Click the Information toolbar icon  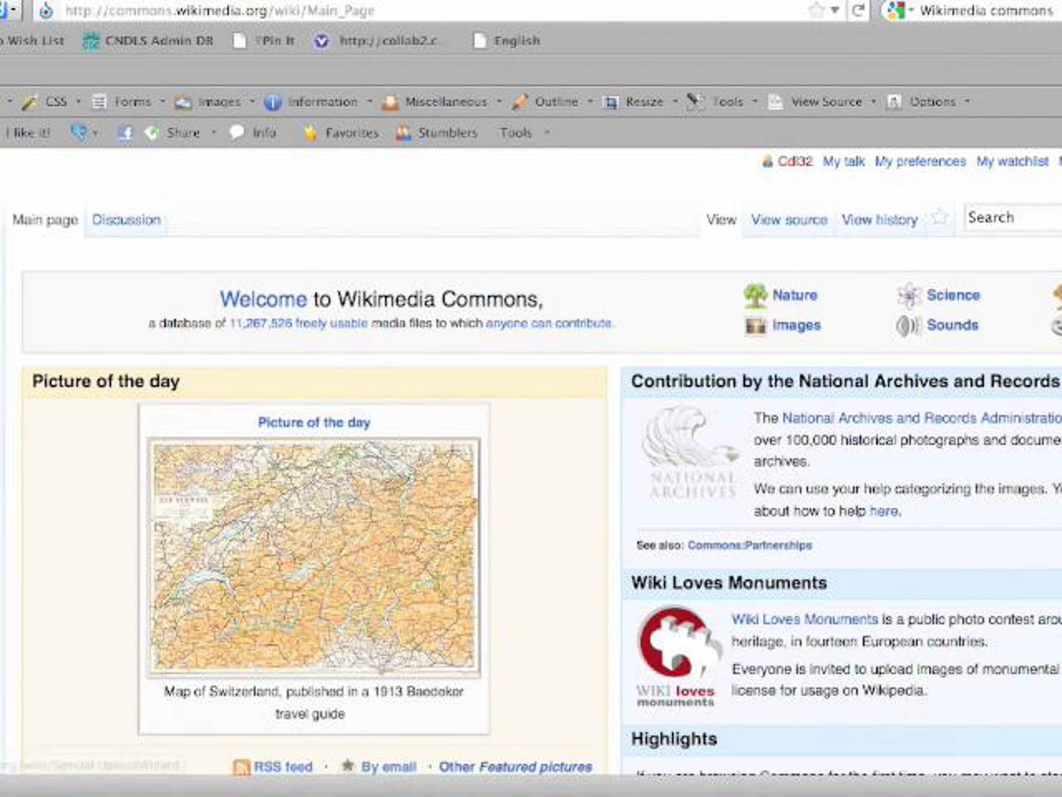point(273,102)
